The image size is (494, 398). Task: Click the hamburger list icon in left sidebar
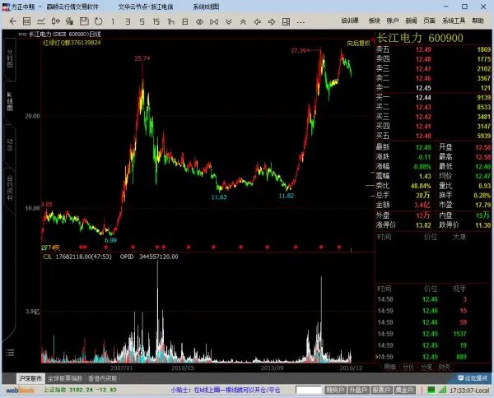(x=10, y=353)
